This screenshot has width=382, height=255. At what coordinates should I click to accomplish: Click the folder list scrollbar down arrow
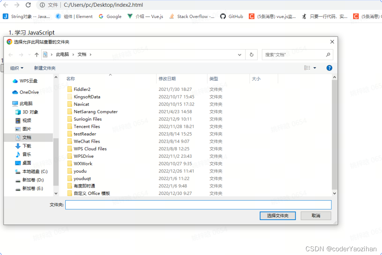[334, 193]
